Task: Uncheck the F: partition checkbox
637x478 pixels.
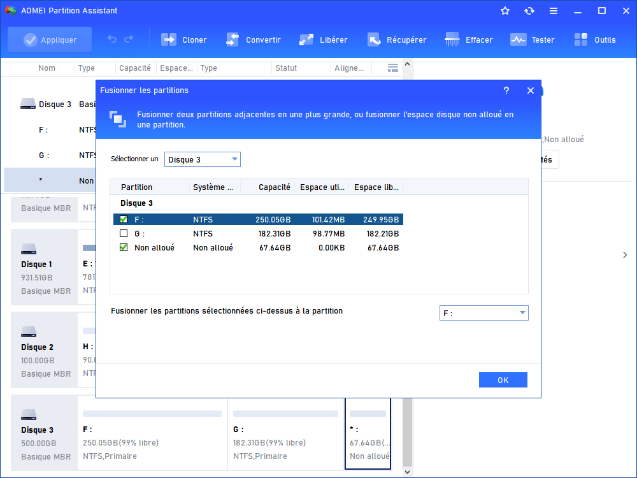Action: pos(124,219)
